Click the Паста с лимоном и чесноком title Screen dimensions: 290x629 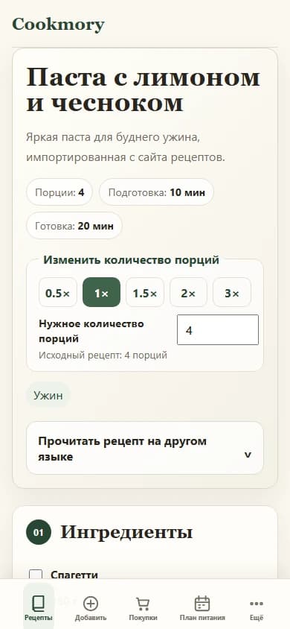coord(144,90)
